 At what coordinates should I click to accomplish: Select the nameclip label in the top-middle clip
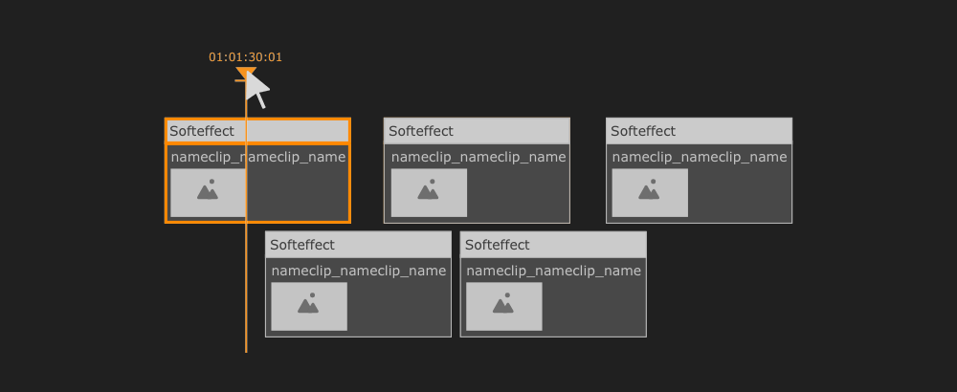pos(478,157)
